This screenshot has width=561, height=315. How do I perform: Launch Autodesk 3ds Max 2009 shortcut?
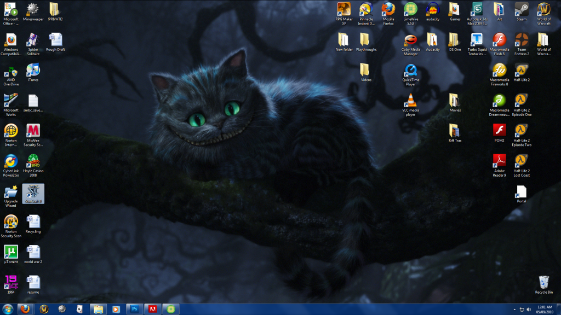[x=477, y=14]
